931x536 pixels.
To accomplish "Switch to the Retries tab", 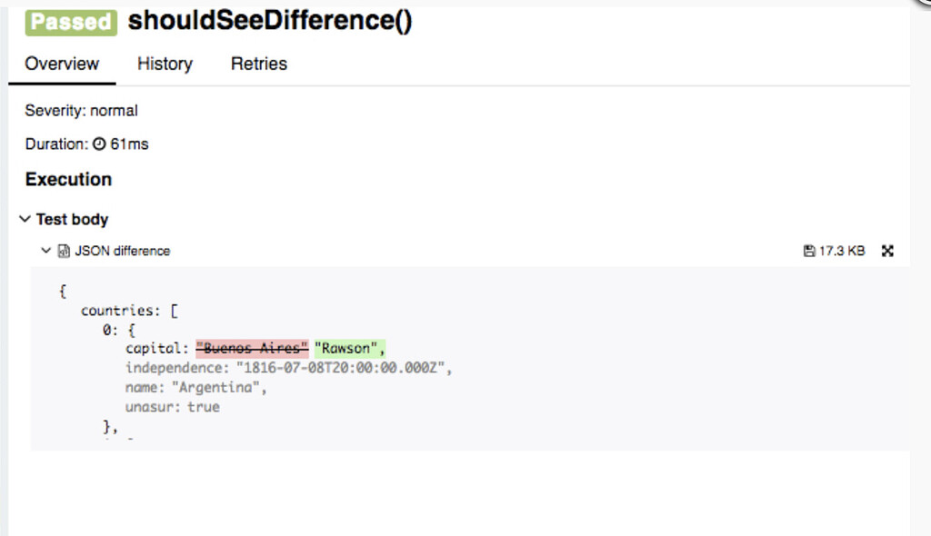I will (x=259, y=64).
